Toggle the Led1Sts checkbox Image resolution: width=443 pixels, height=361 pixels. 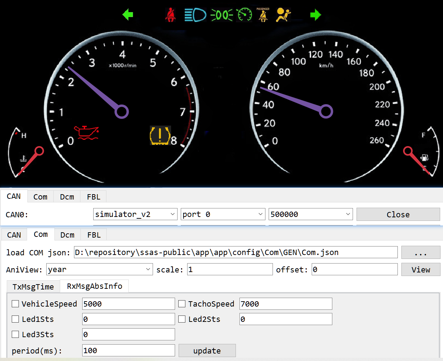(15, 319)
